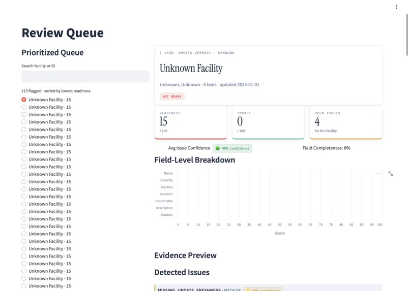The width and height of the screenshot is (408, 291).
Task: Click "113 flagged · sorted by lowest readiness" text
Action: pos(56,91)
